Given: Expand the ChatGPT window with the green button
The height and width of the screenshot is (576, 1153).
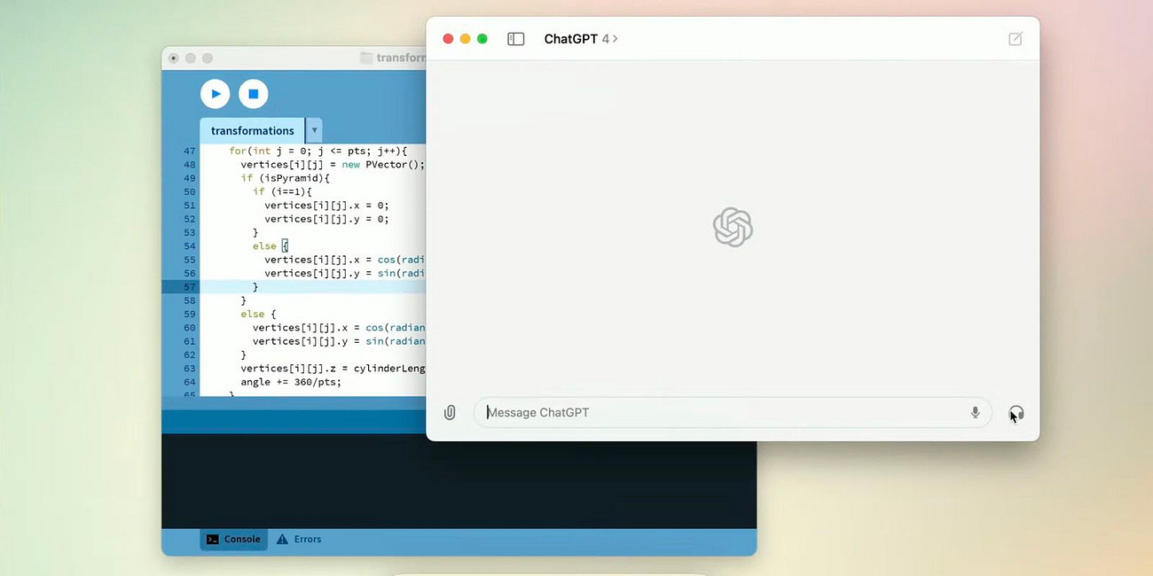Looking at the screenshot, I should point(482,38).
